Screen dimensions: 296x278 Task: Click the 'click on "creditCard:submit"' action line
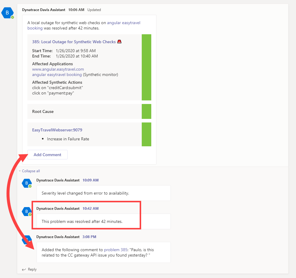coord(57,88)
